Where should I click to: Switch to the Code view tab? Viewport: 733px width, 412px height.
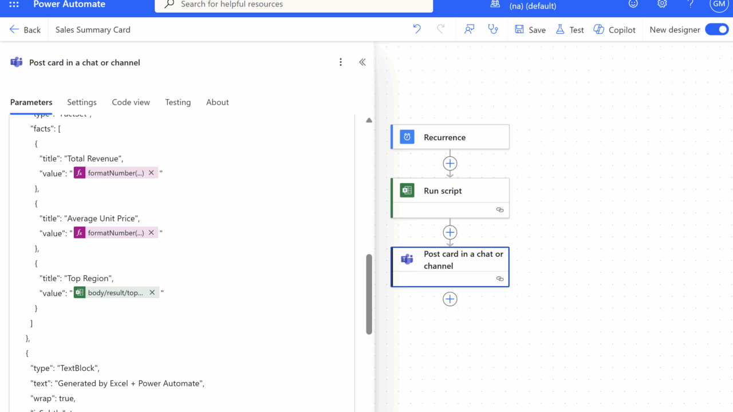pyautogui.click(x=131, y=102)
